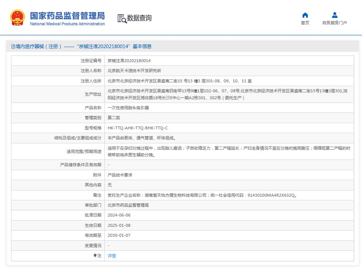Open 政务服务门户 text label
Screen dimensions: 362x268
[x=334, y=23]
